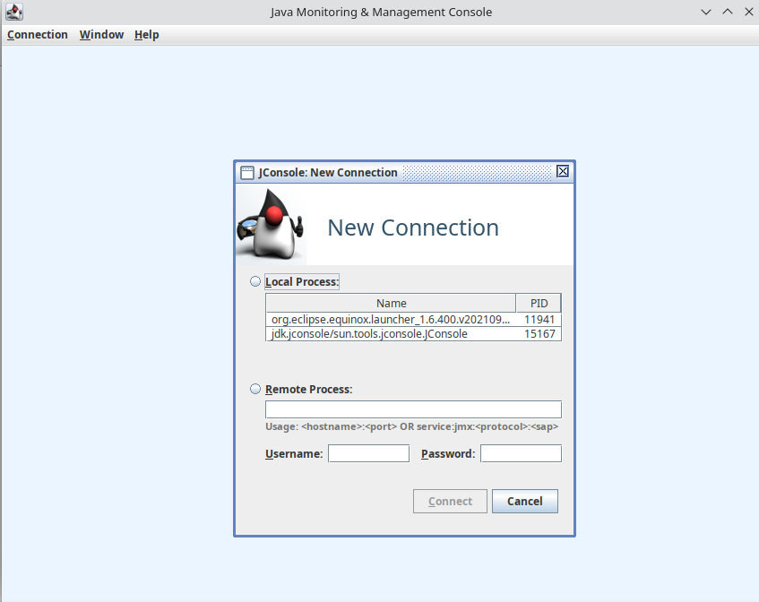Minimize the Java Monitoring Console window
This screenshot has width=759, height=602.
706,13
